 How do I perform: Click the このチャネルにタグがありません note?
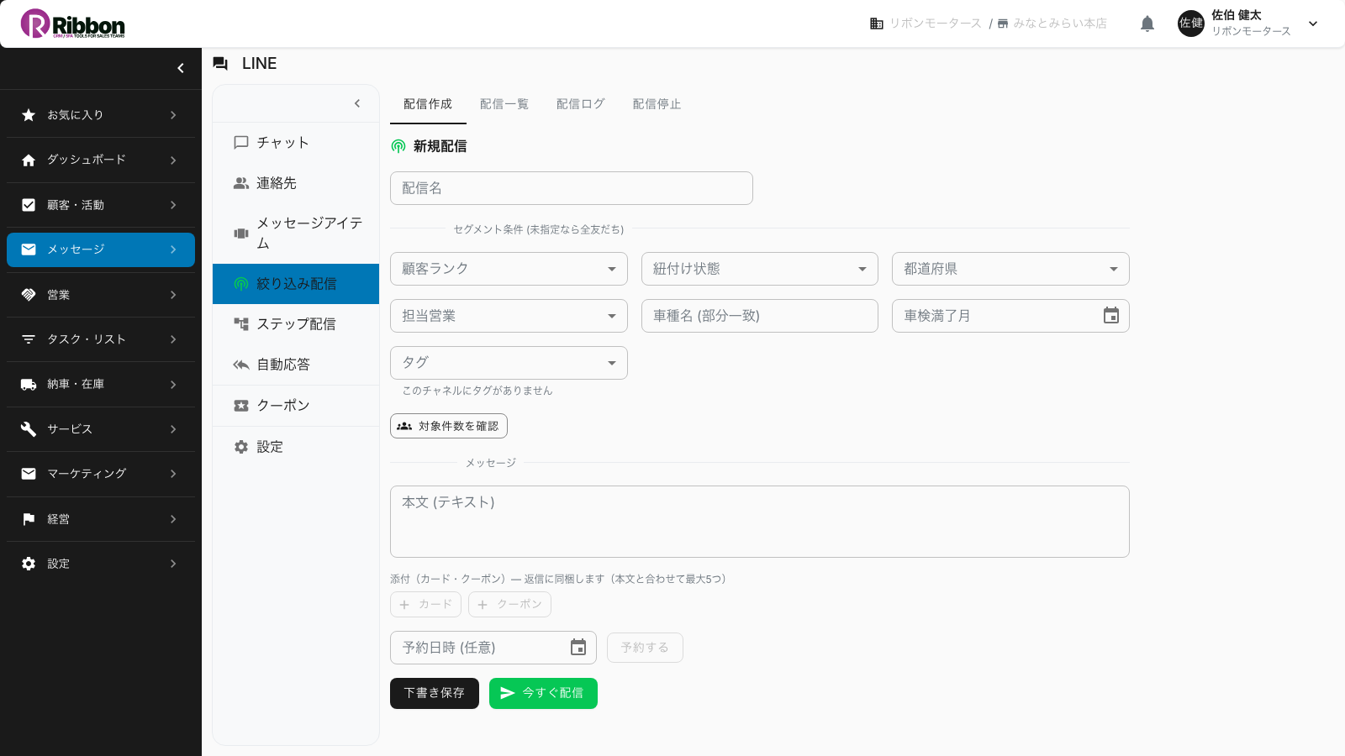click(x=477, y=391)
